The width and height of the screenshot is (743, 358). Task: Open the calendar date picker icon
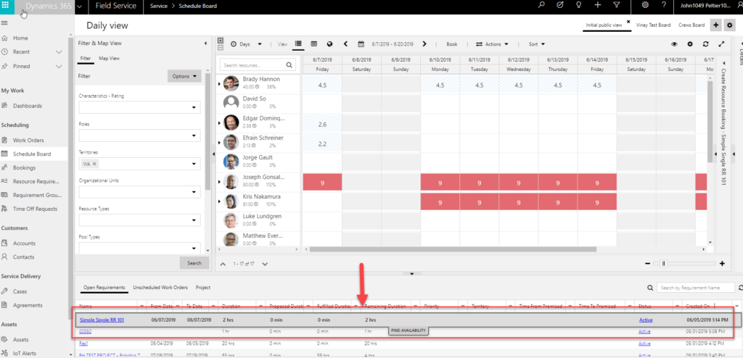point(361,44)
